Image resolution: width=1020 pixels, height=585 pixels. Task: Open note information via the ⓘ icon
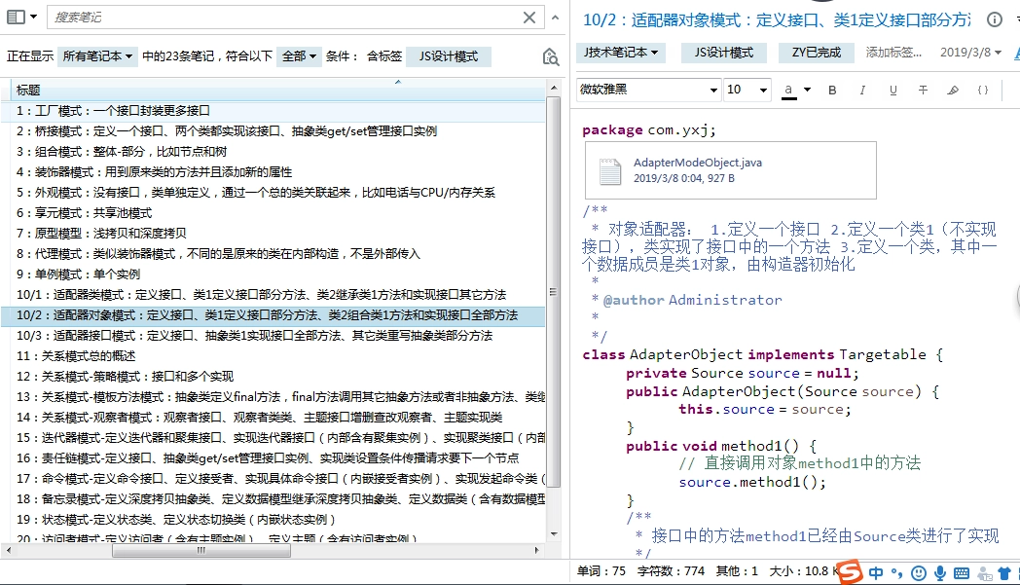pyautogui.click(x=994, y=18)
